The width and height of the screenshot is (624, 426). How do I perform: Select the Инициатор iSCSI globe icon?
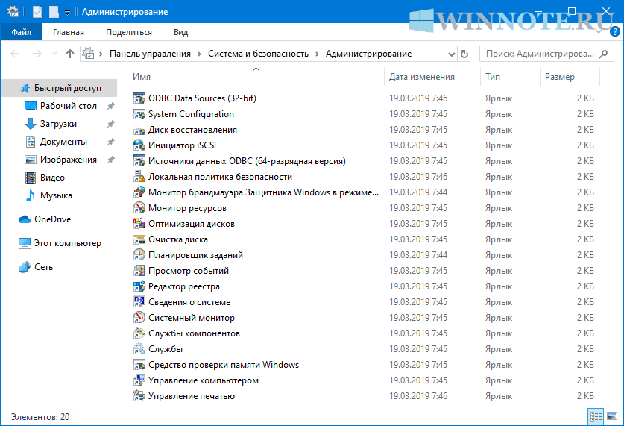point(139,145)
